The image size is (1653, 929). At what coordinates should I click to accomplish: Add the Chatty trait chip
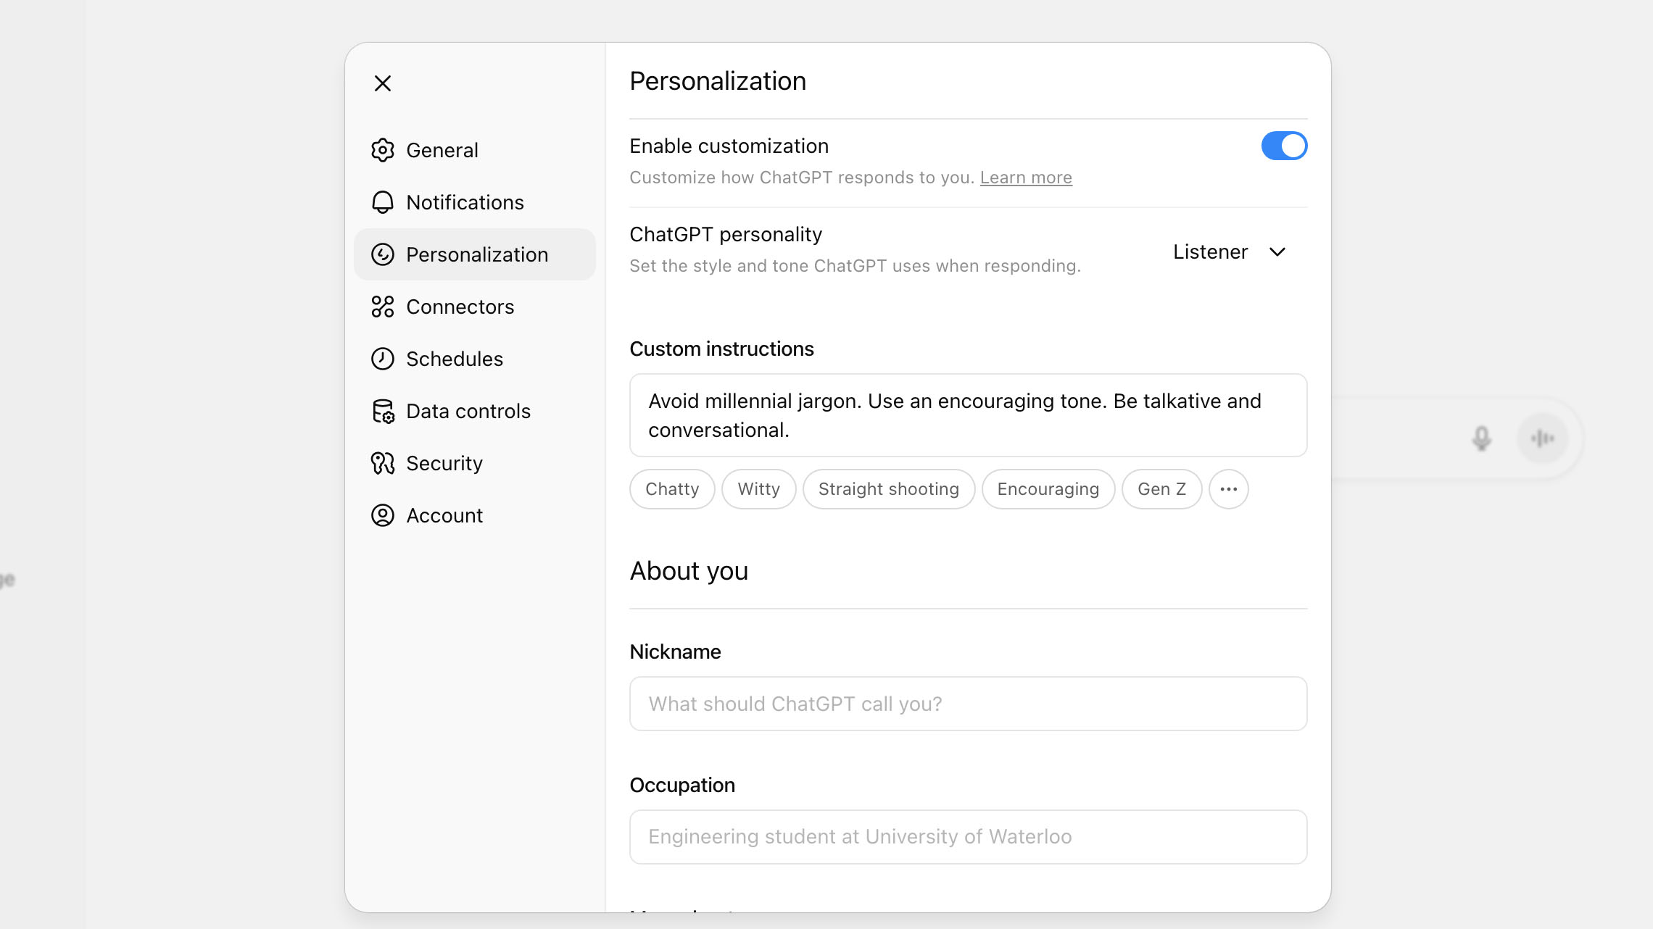[672, 489]
